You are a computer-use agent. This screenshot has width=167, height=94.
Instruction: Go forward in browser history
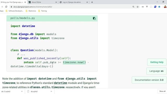tap(2, 7)
